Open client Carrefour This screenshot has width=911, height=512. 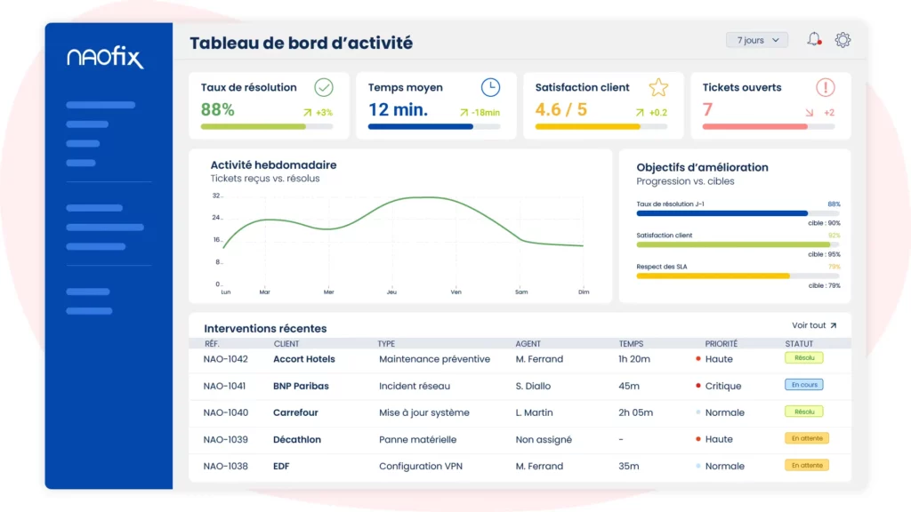coord(295,412)
